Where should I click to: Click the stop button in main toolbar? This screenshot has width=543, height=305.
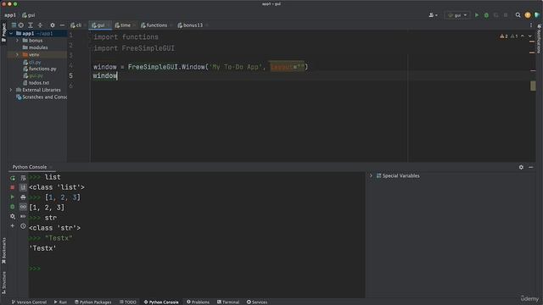coord(506,15)
